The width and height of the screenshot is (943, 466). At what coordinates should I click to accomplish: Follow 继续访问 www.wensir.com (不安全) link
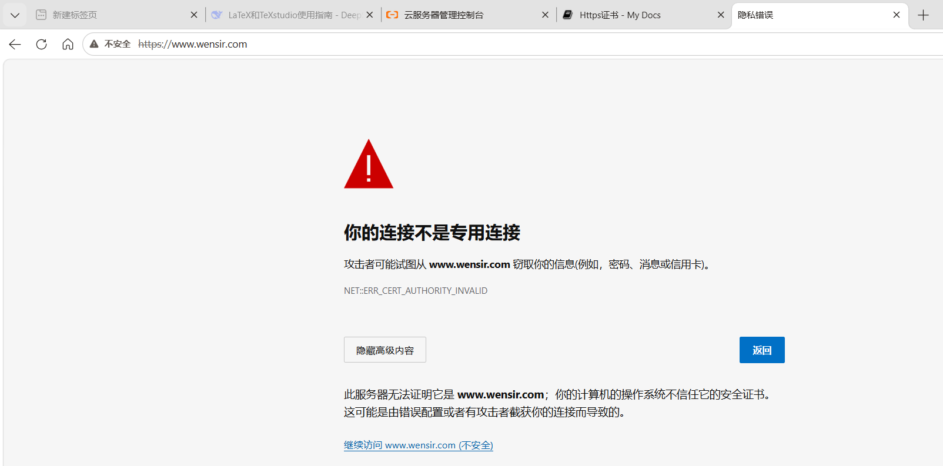coord(419,445)
